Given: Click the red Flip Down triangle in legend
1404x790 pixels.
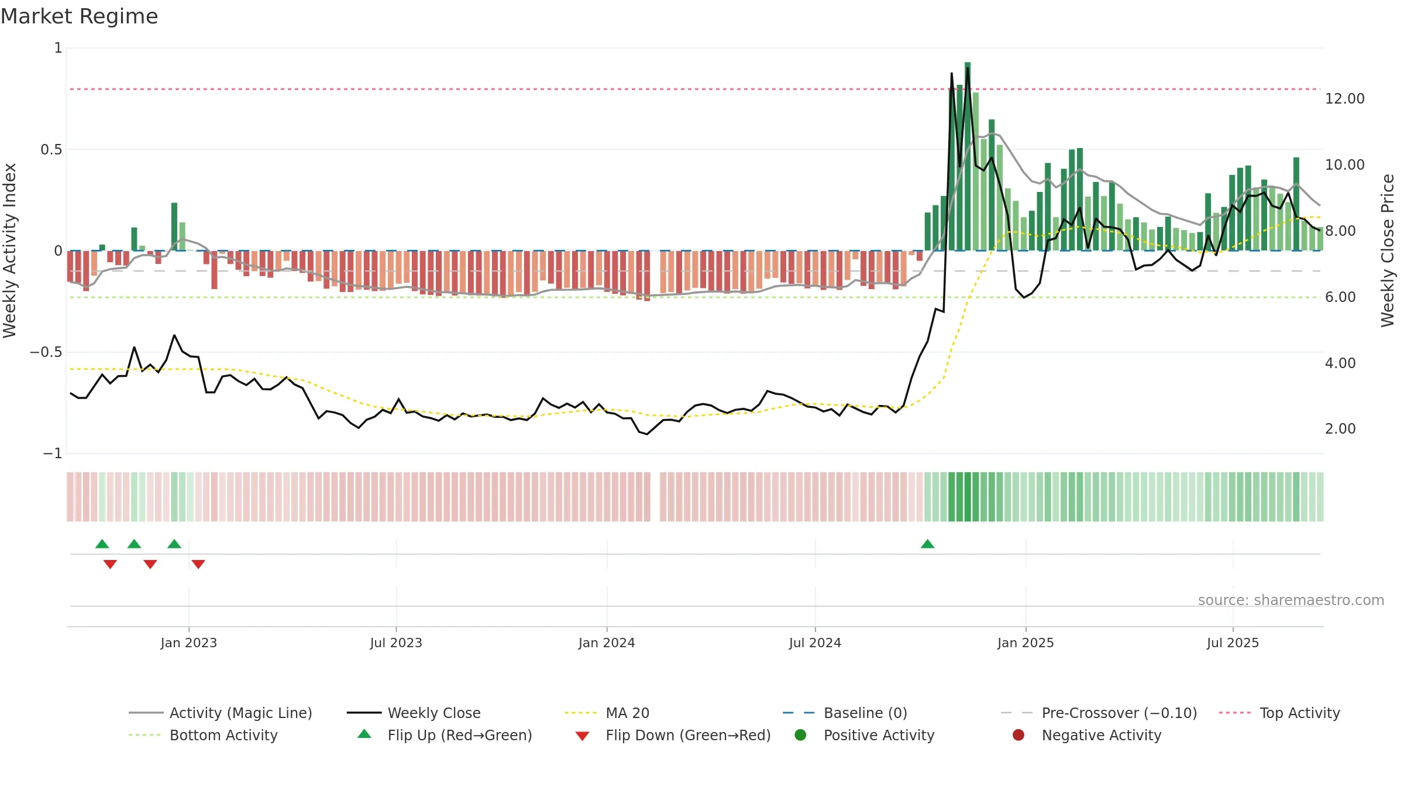Looking at the screenshot, I should [582, 736].
